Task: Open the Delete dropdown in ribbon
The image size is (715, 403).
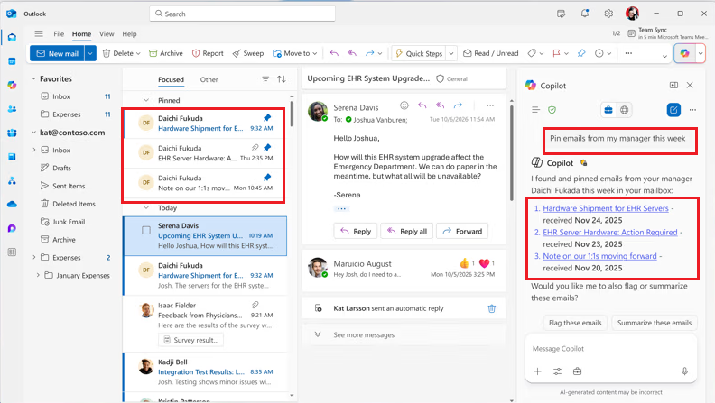Action: (138, 54)
